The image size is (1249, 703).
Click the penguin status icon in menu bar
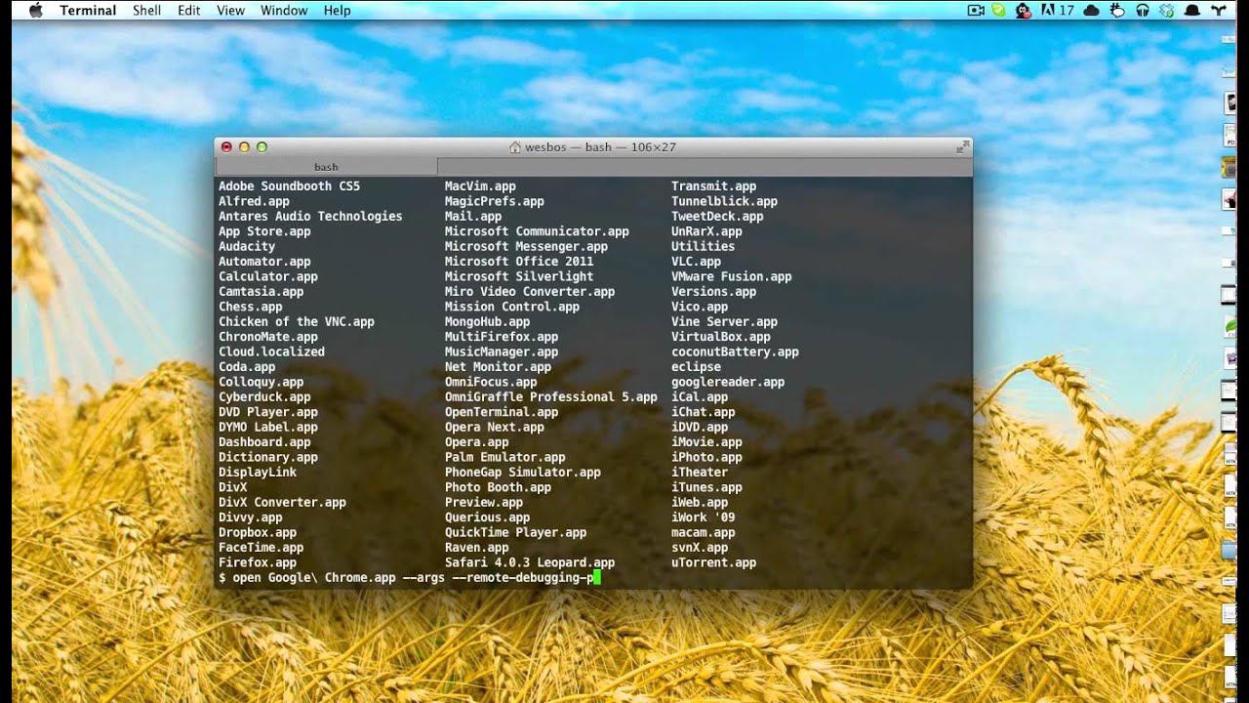click(x=1023, y=10)
